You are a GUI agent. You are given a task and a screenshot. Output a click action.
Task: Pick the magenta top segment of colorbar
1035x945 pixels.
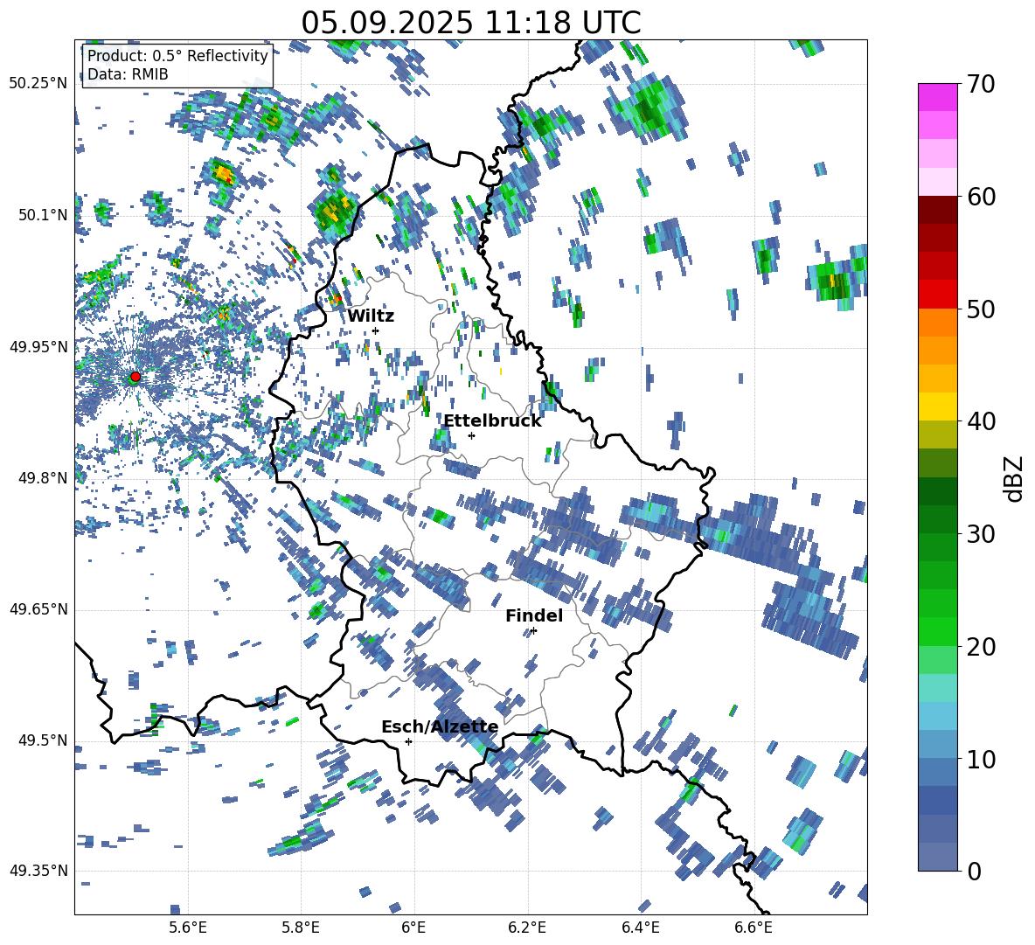[x=937, y=97]
